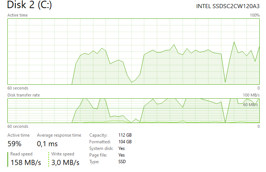
Task: Select the 59% active time value
Action: point(15,144)
